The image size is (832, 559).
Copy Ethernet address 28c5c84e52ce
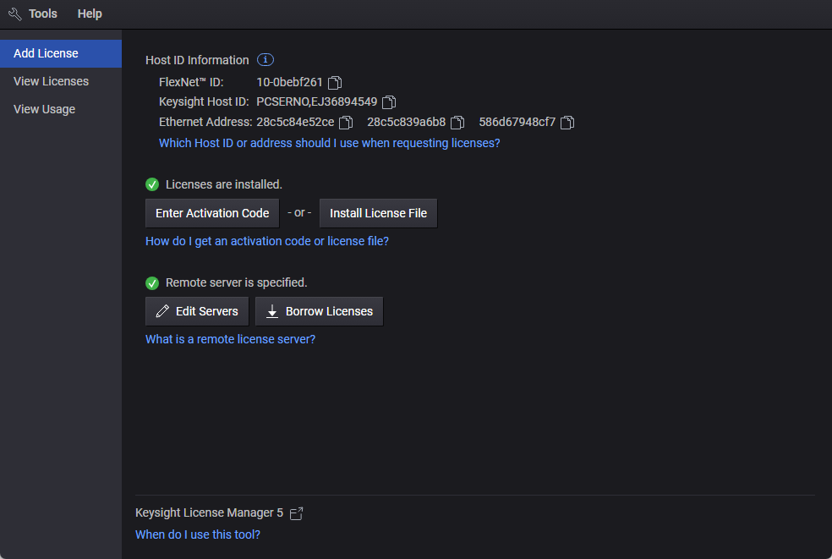(346, 123)
